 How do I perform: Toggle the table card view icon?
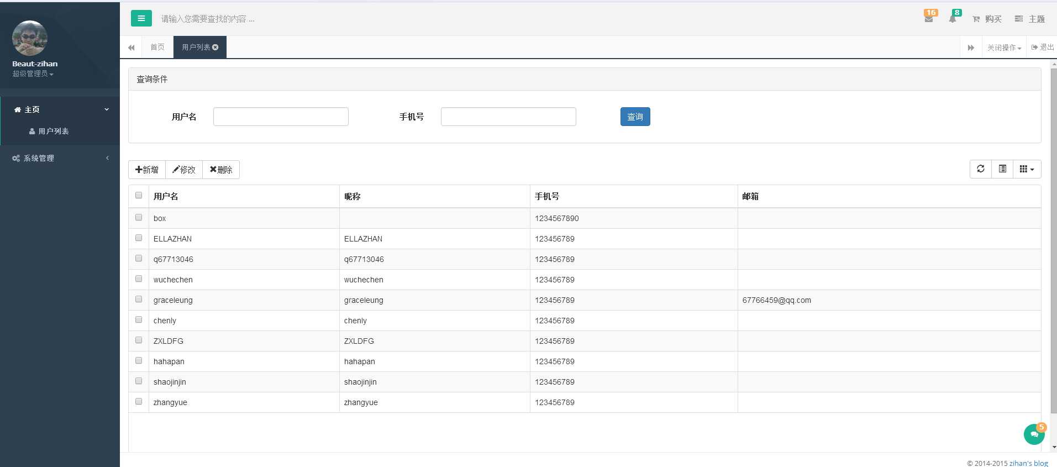1002,169
